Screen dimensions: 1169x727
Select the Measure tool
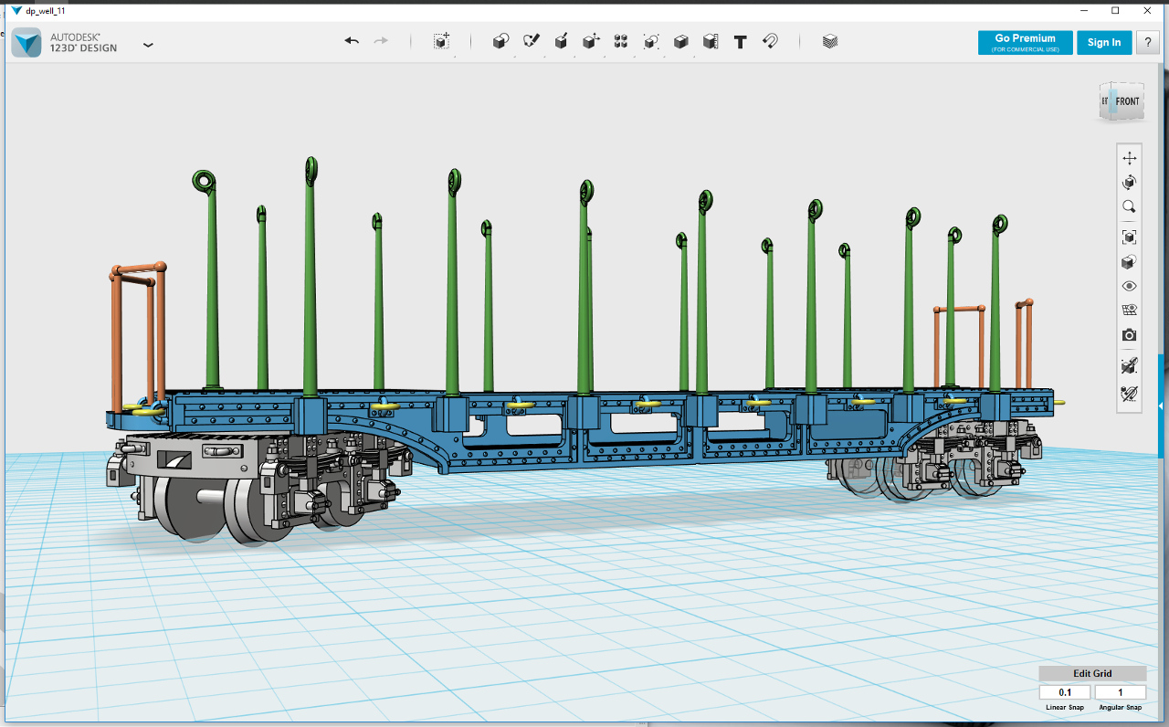click(x=711, y=41)
